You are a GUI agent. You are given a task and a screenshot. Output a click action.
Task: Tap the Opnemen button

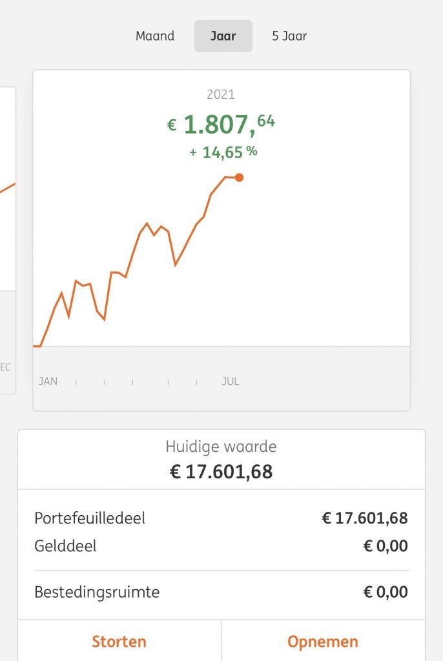tap(323, 641)
